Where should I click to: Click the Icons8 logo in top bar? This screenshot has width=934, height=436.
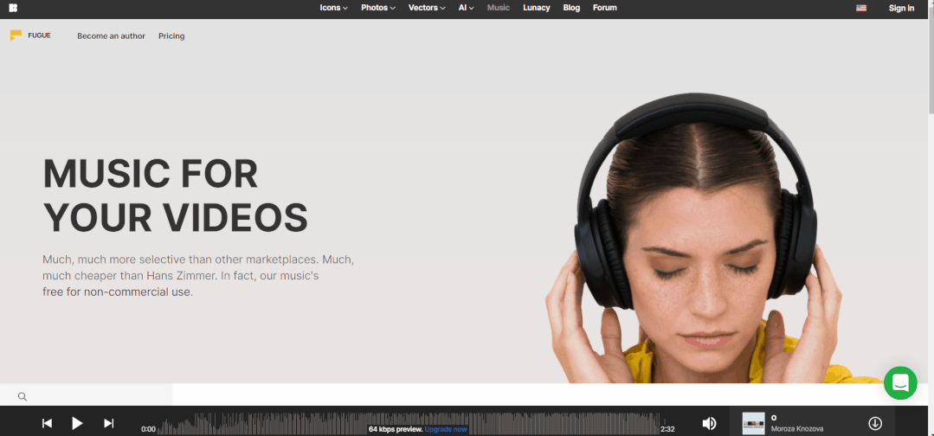13,8
